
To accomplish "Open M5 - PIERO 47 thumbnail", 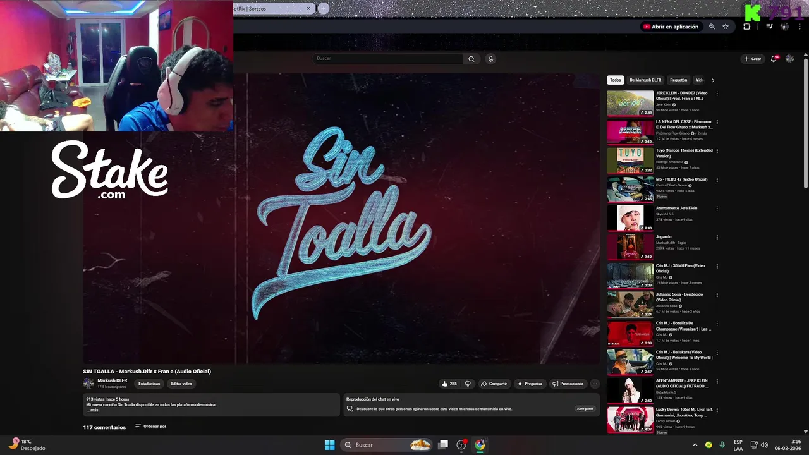I will point(630,190).
